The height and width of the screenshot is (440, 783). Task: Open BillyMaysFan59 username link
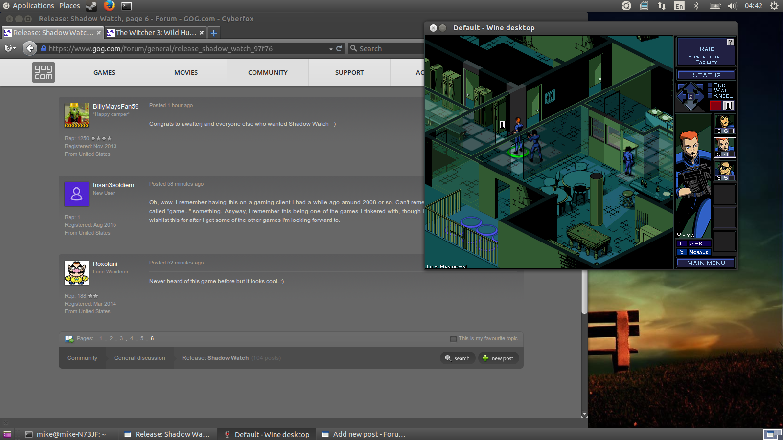click(115, 106)
